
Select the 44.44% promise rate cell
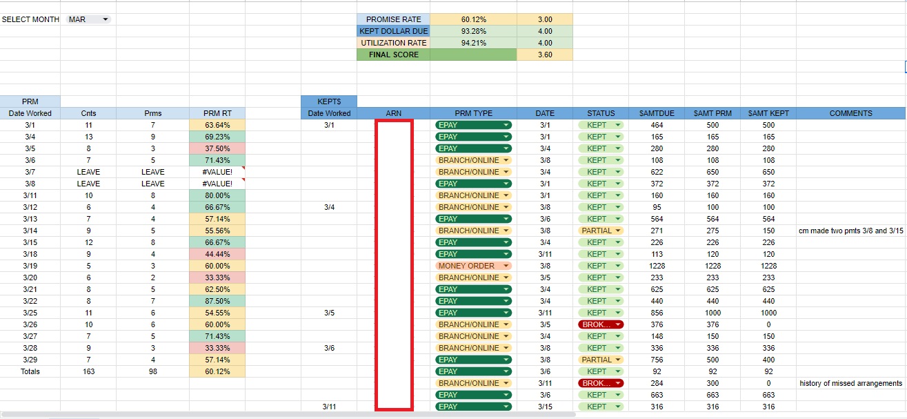[x=217, y=254]
